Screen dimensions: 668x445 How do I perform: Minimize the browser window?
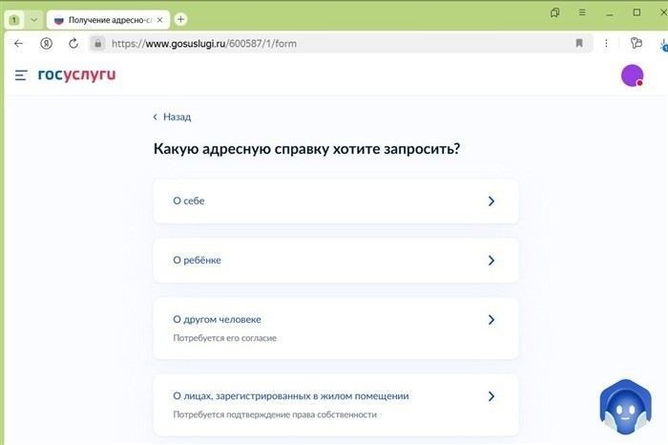pyautogui.click(x=610, y=13)
